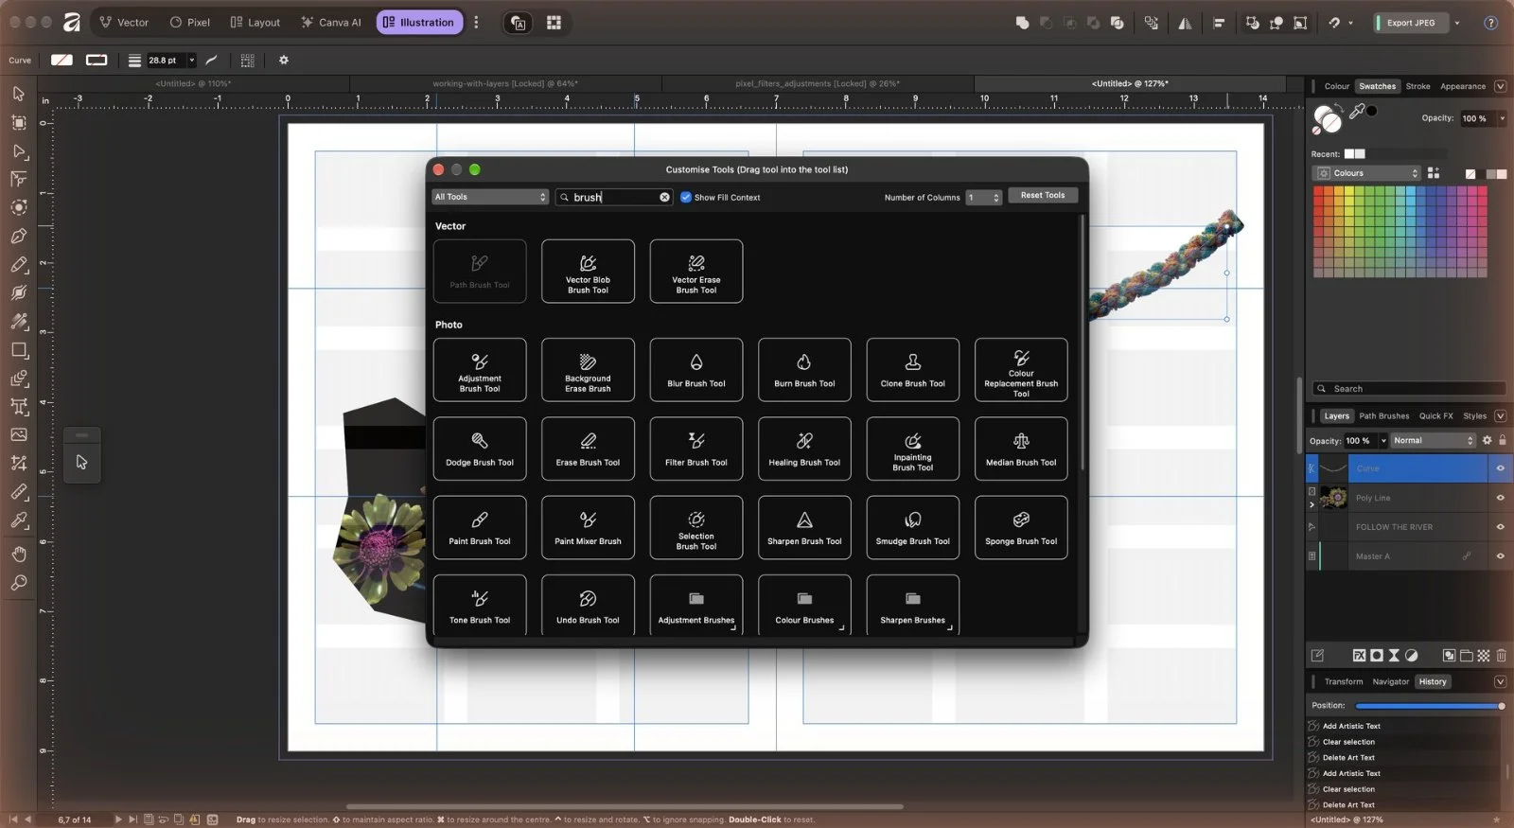The image size is (1514, 828).
Task: Select the Sponge Brush Tool
Action: [x=1021, y=528]
